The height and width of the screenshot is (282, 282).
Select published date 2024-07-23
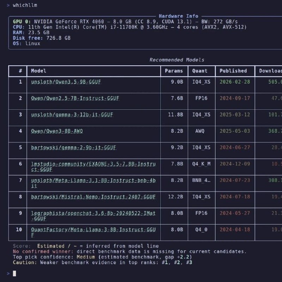point(235,180)
